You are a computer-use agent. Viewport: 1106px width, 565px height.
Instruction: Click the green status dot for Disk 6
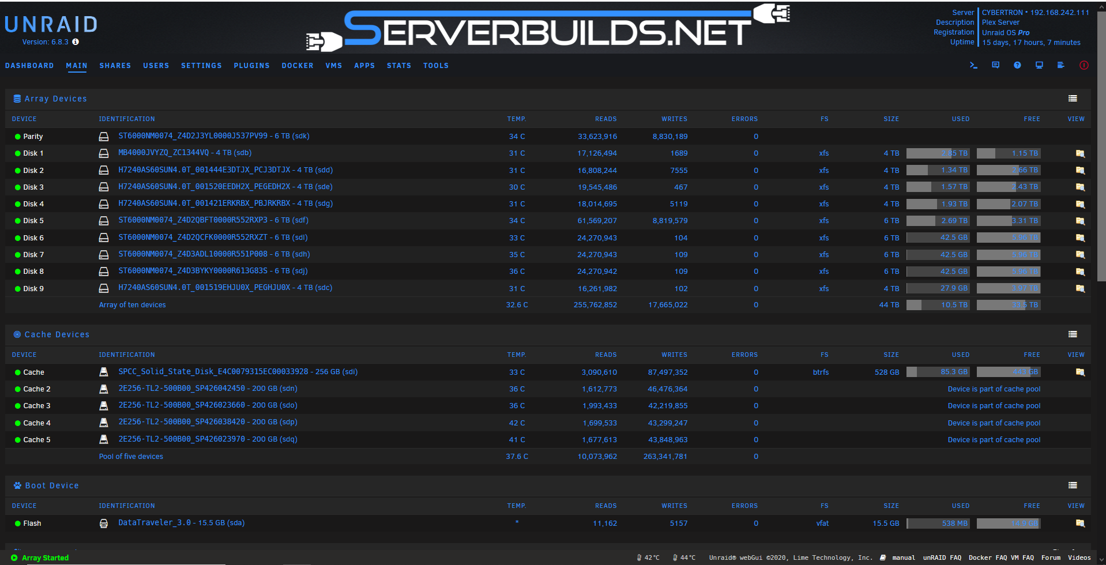[17, 238]
